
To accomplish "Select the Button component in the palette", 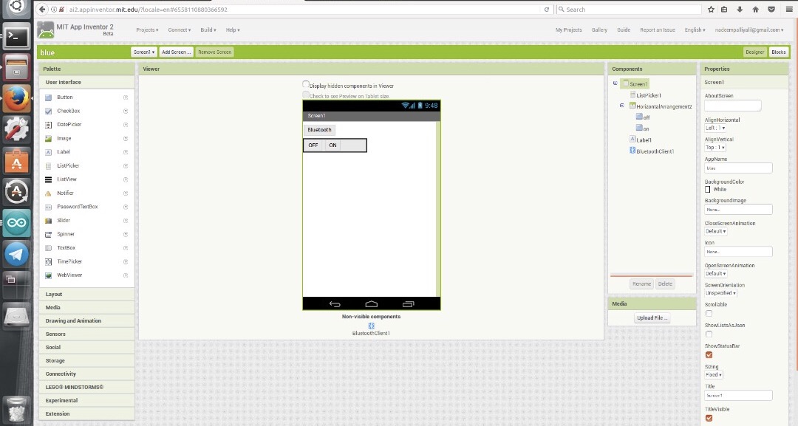I will (64, 97).
